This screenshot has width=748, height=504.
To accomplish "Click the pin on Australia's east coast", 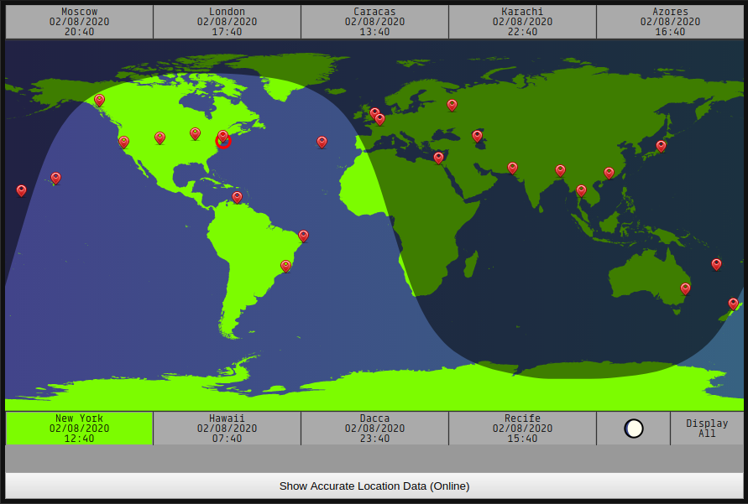I will point(686,288).
